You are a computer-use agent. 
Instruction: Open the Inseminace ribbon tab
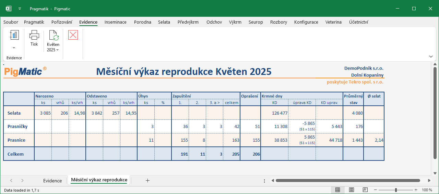click(x=116, y=22)
